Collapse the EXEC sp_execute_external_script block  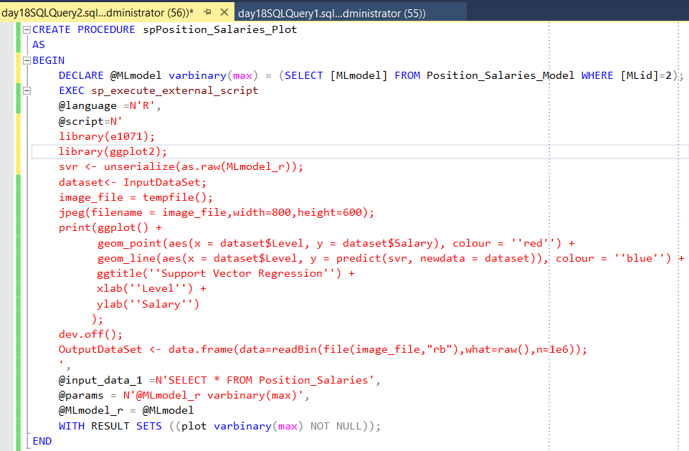[x=27, y=91]
